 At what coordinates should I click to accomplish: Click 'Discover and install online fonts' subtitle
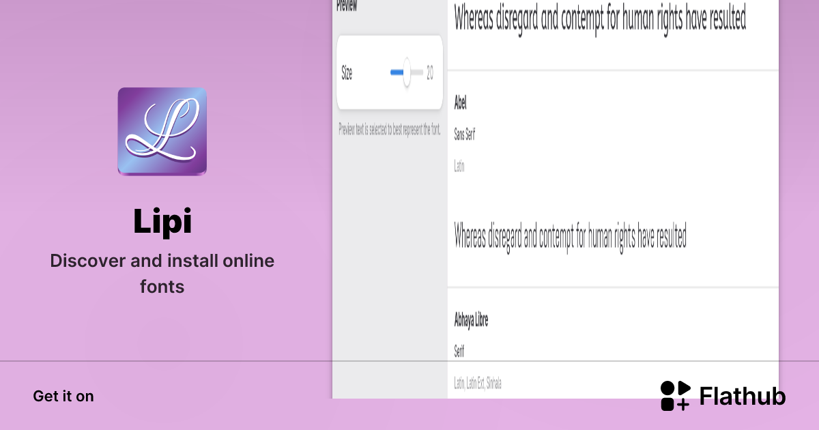(162, 274)
